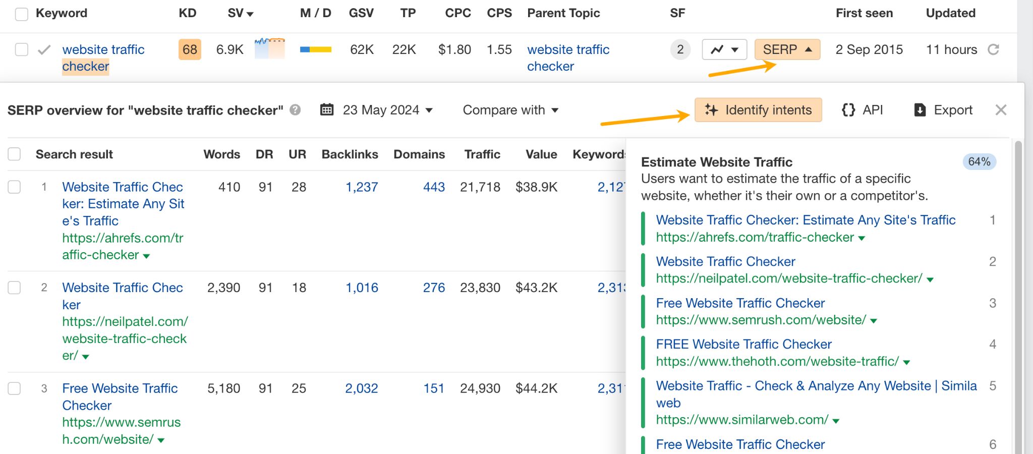Screen dimensions: 1033x454
Task: Select the "website traffic checker" keyword checkbox
Action: pyautogui.click(x=21, y=49)
